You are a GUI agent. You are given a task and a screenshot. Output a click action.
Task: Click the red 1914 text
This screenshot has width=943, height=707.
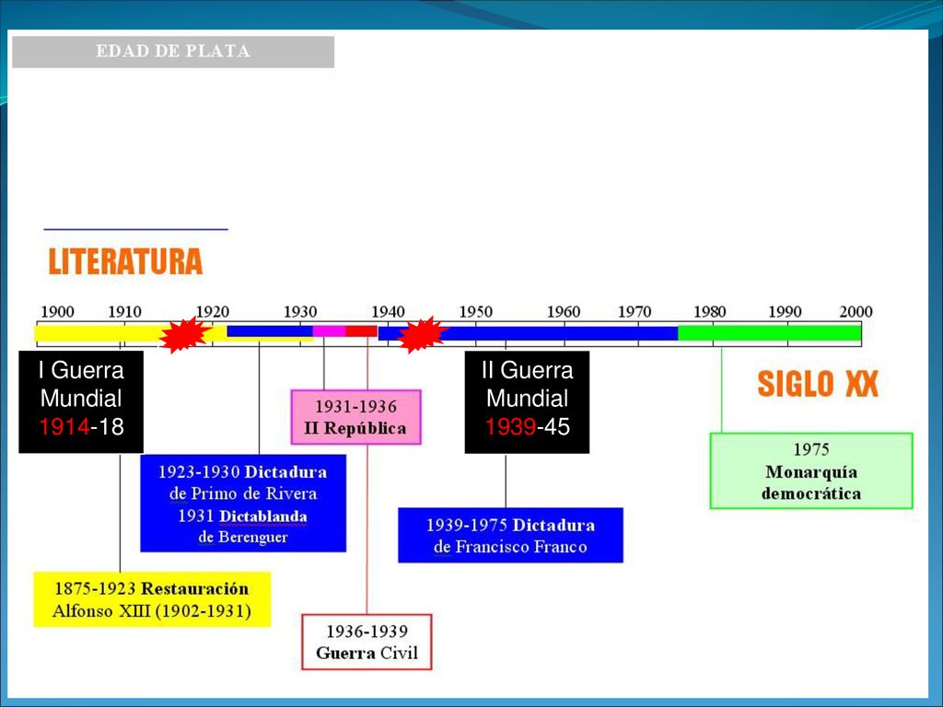64,427
